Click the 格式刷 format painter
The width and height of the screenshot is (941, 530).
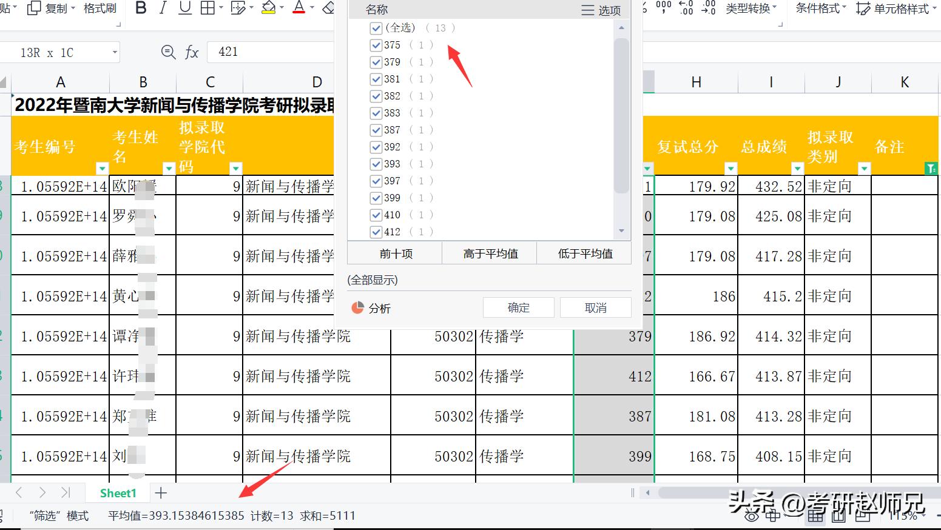[x=99, y=8]
